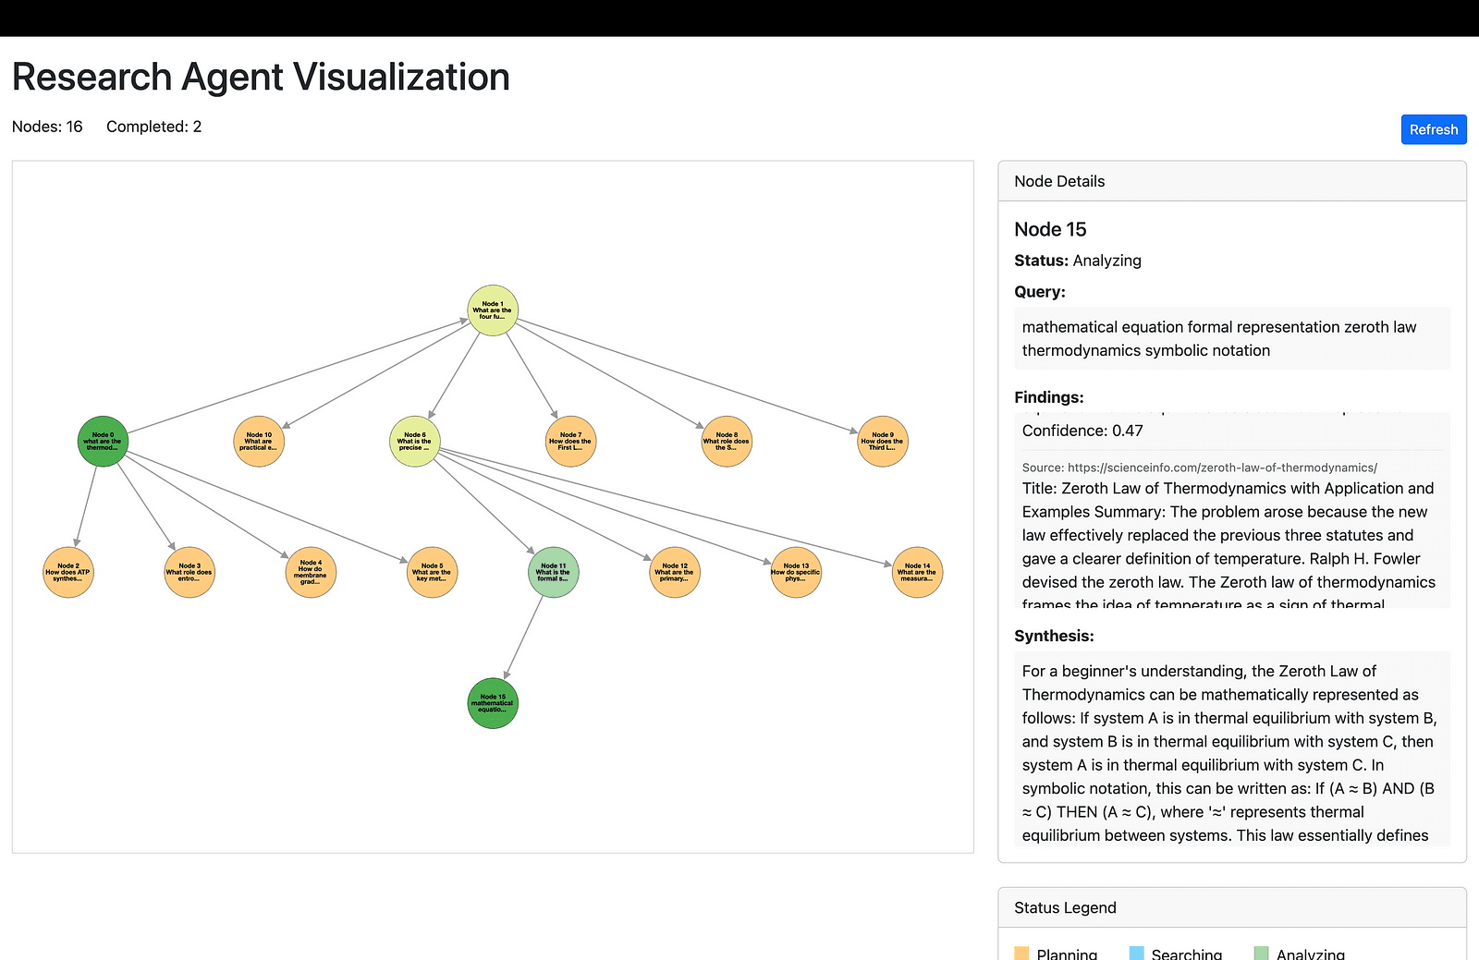1479x960 pixels.
Task: Click Node 4 membrane gradient node
Action: pyautogui.click(x=311, y=573)
